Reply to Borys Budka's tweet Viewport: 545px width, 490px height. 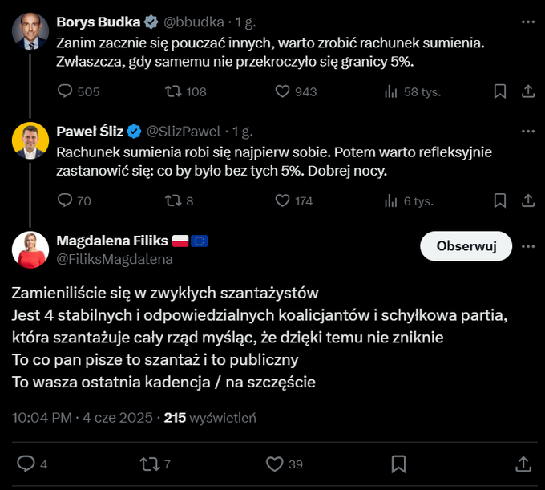(67, 91)
